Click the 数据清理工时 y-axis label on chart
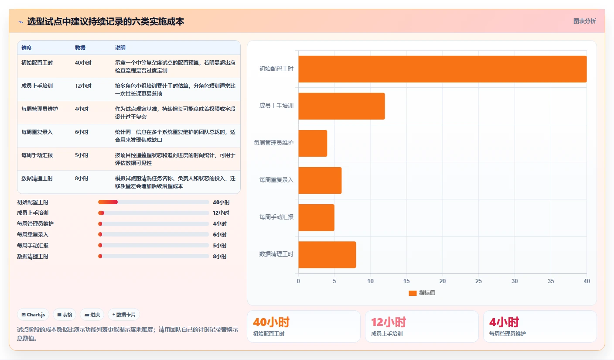Viewport: 614px width, 360px height. point(276,254)
